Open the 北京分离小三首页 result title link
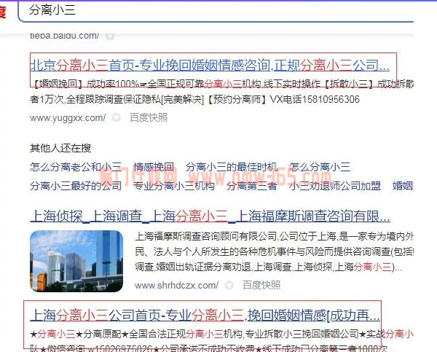Viewport: 437px width, 352px height. click(210, 66)
